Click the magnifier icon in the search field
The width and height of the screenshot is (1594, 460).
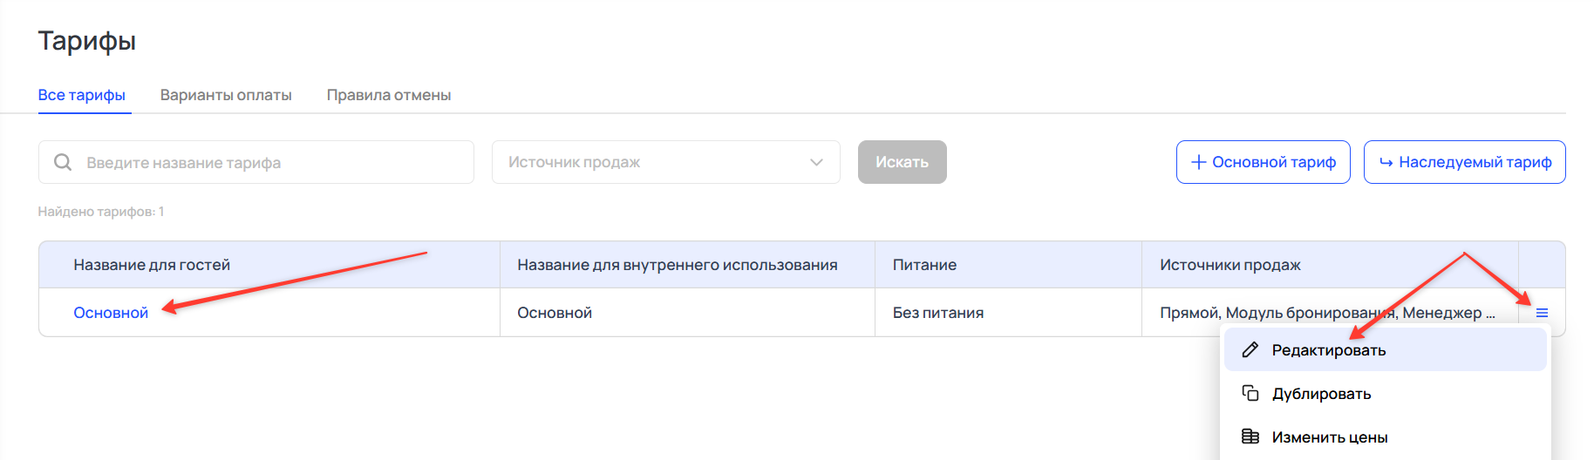coord(63,162)
